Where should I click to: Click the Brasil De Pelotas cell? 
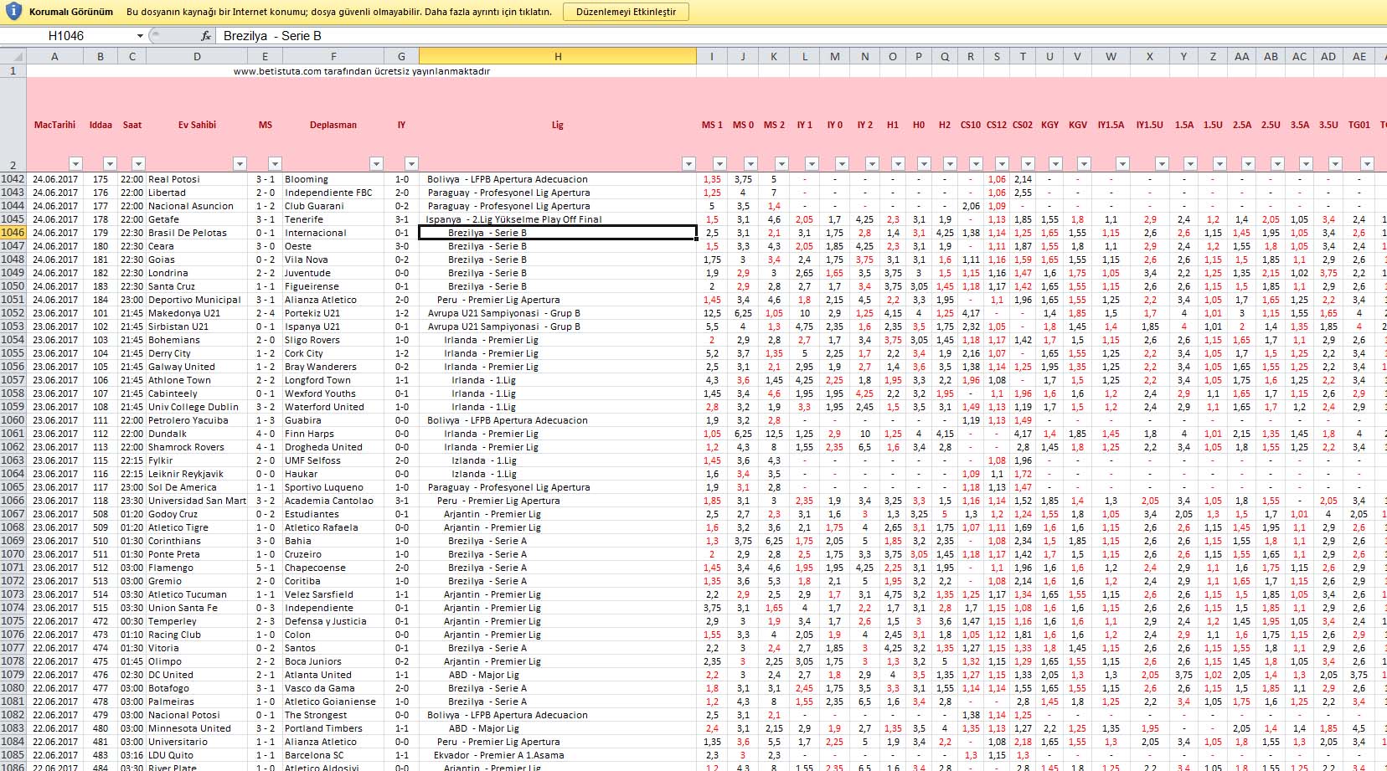[x=197, y=233]
